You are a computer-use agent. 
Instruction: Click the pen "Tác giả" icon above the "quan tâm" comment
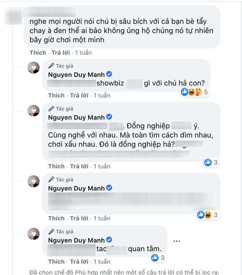(51, 231)
